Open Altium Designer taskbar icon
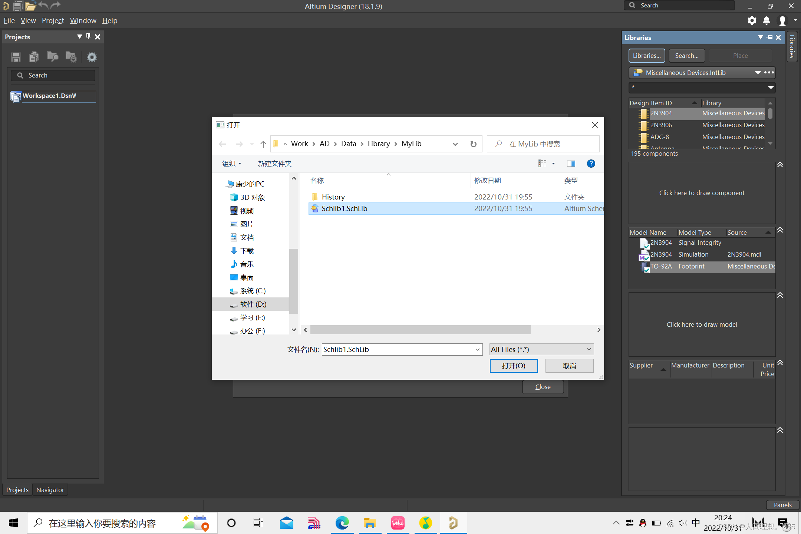The image size is (801, 534). [x=453, y=523]
